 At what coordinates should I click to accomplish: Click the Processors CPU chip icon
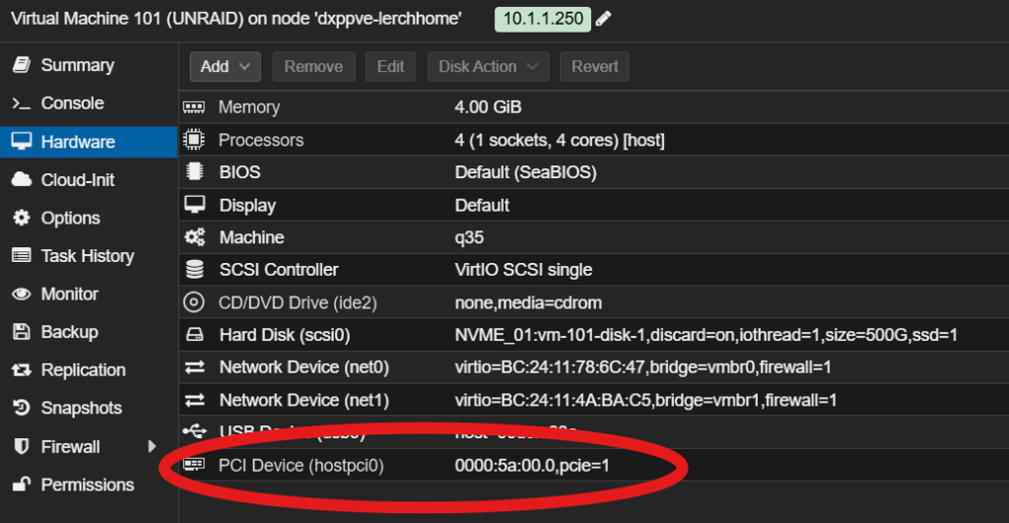pos(194,140)
